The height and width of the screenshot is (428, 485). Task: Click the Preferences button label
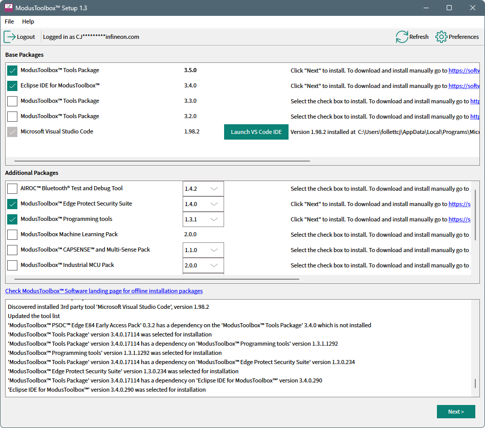pos(464,37)
